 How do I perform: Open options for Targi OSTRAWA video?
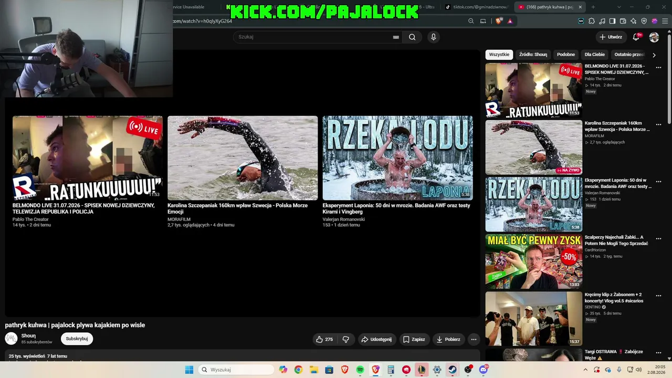[658, 353]
